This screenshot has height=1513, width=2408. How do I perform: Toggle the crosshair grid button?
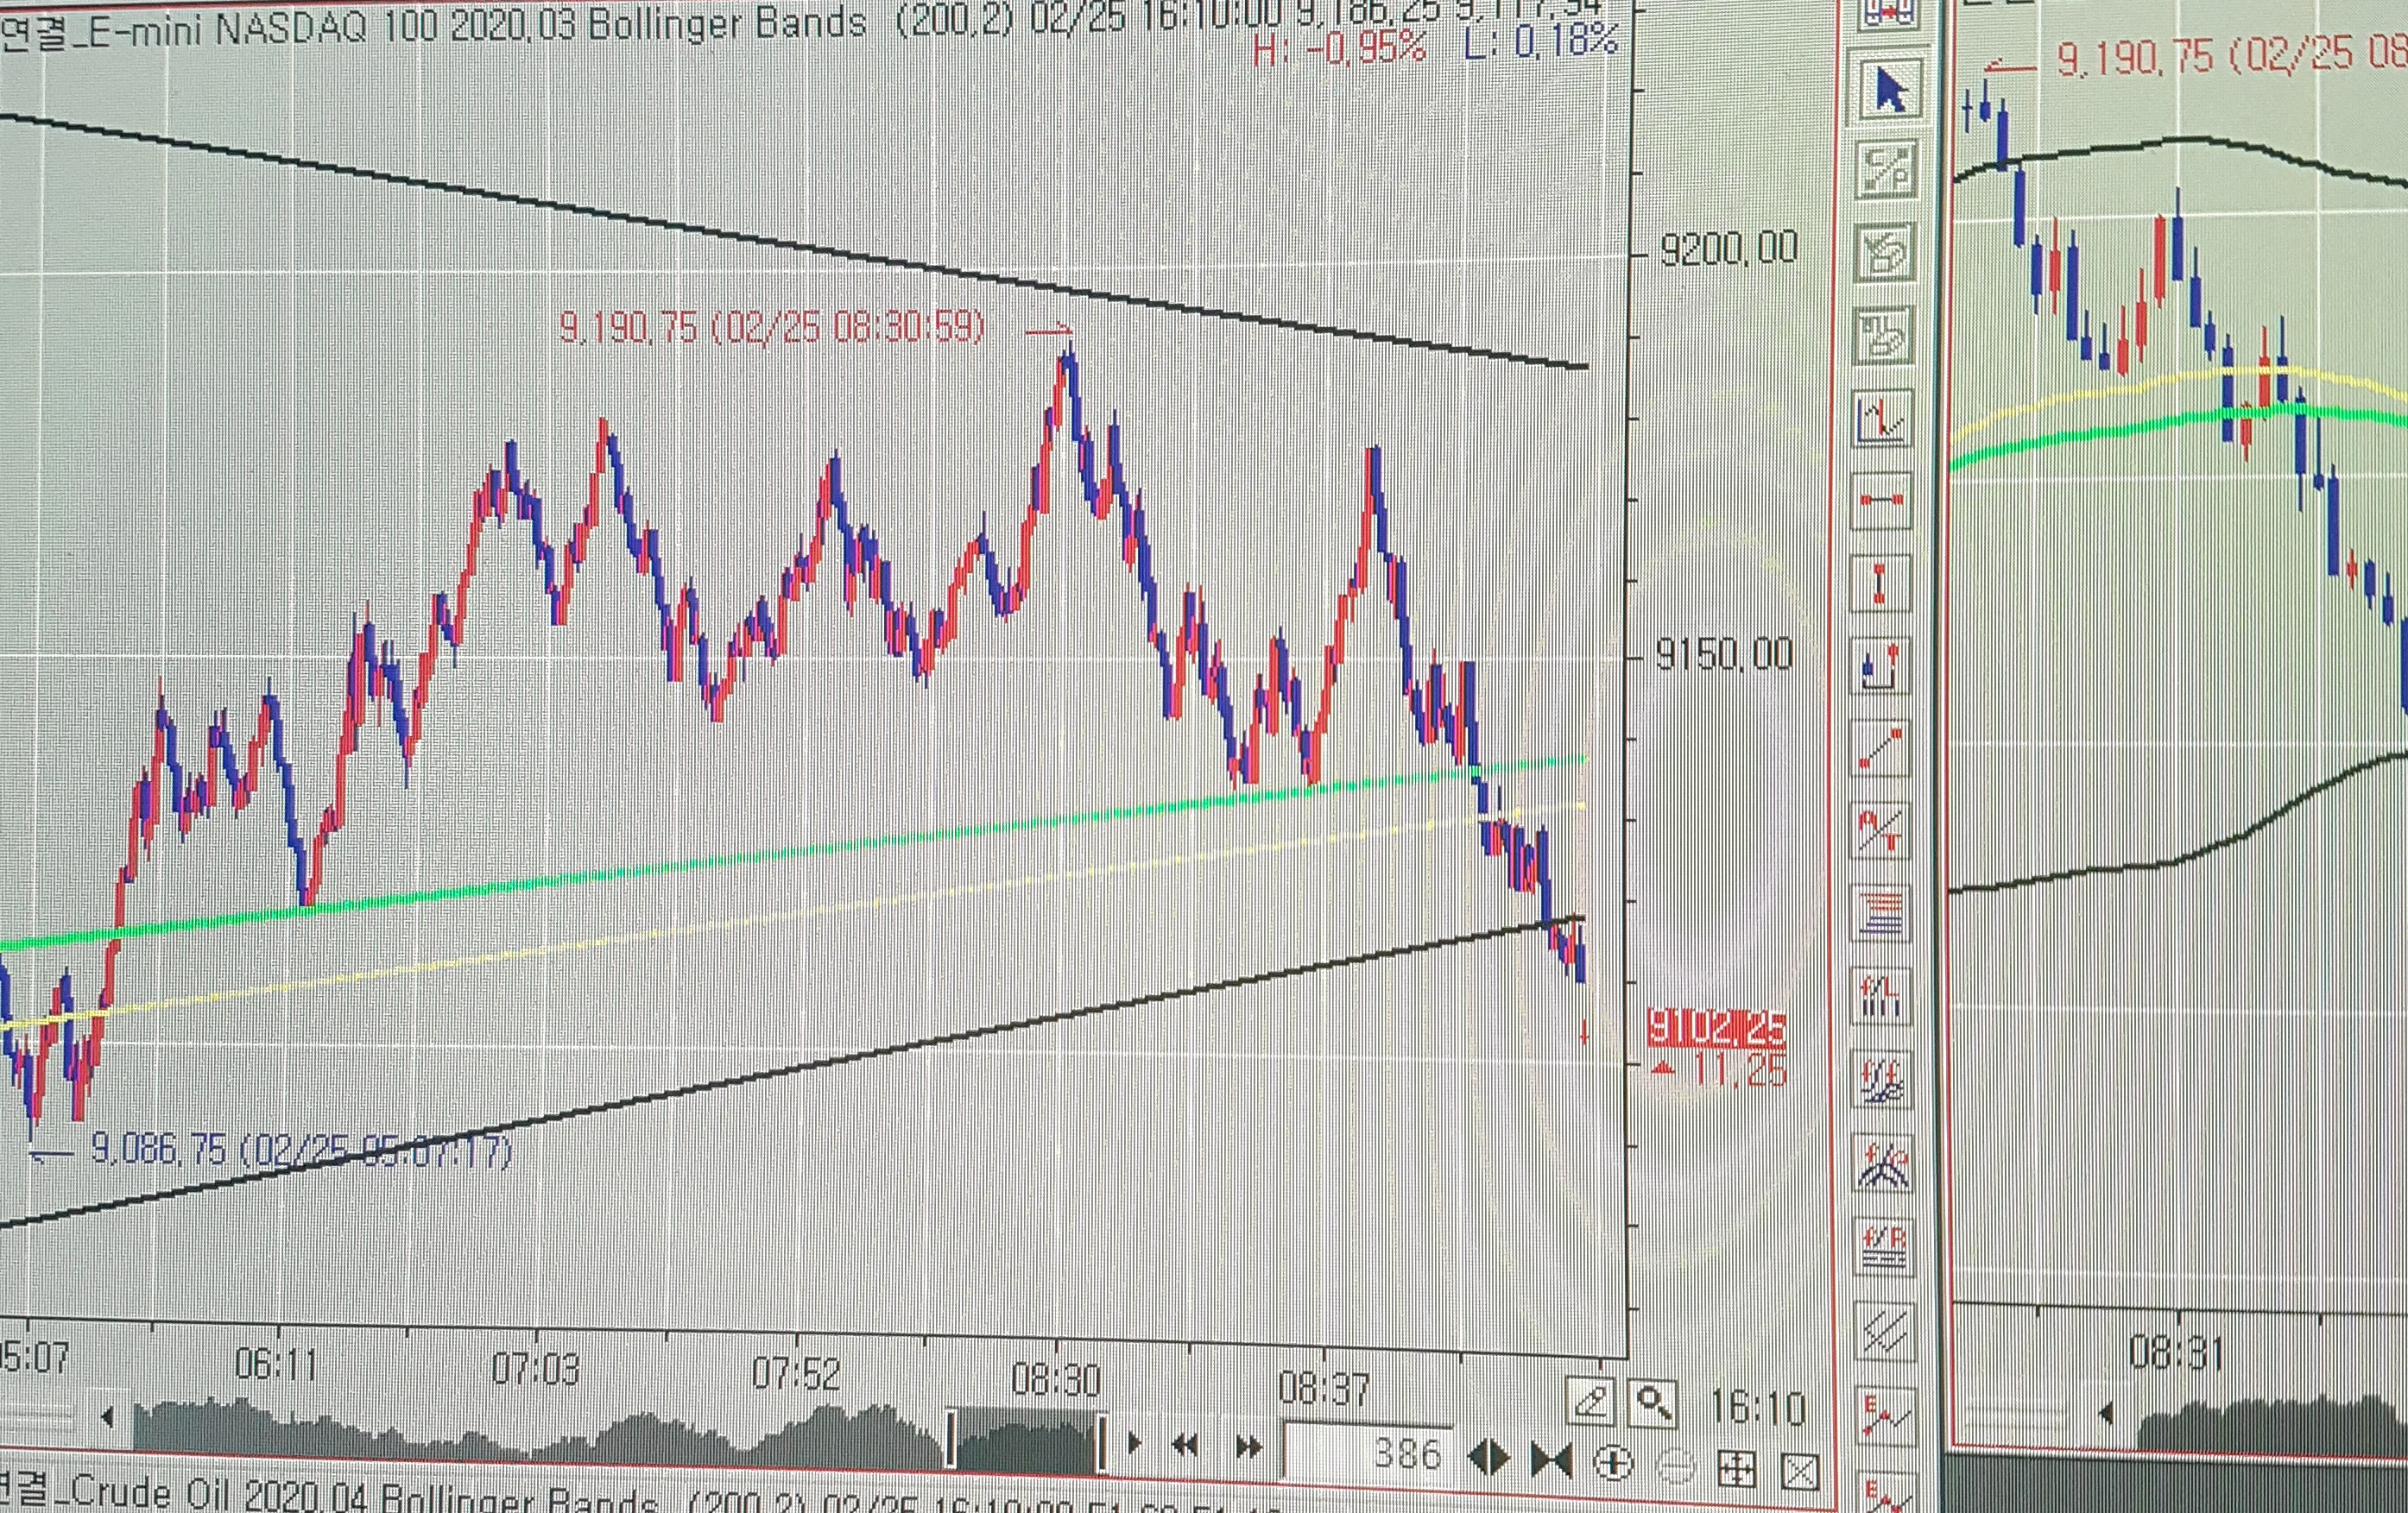1736,1468
